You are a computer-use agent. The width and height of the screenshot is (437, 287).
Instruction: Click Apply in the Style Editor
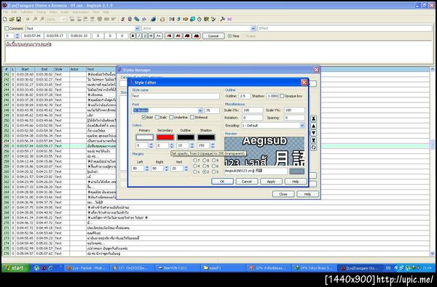[x=271, y=182]
